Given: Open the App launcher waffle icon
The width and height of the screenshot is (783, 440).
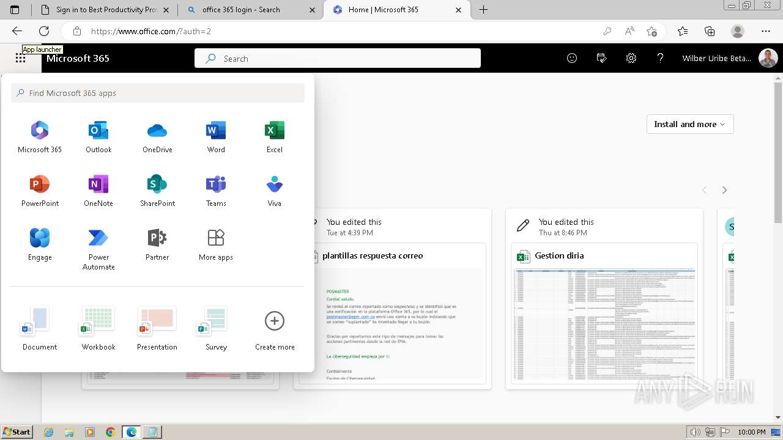Looking at the screenshot, I should pyautogui.click(x=20, y=58).
